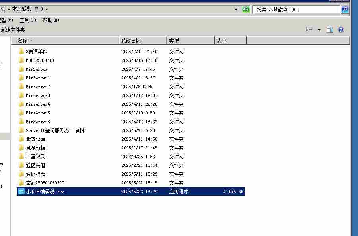Expand the dropdown arrow after 本地磁盘 (D:)
Screen dimensions: 358x236
tap(47, 9)
